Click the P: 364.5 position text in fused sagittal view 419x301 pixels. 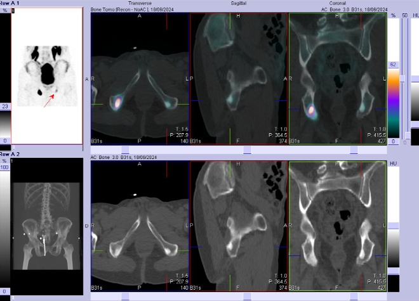[x=277, y=135]
